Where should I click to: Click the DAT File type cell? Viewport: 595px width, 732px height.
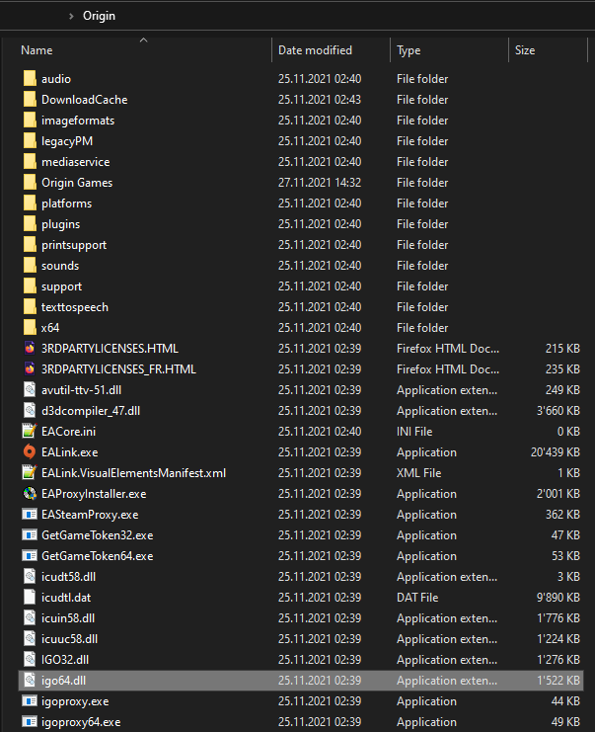click(x=417, y=597)
